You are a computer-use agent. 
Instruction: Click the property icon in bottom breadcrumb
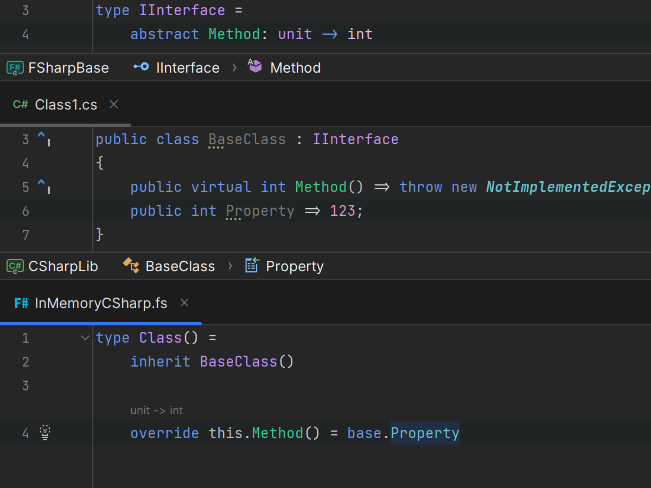coord(251,266)
